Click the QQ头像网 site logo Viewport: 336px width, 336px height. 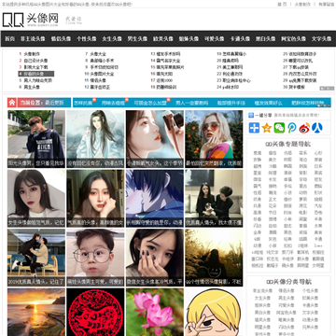point(31,20)
